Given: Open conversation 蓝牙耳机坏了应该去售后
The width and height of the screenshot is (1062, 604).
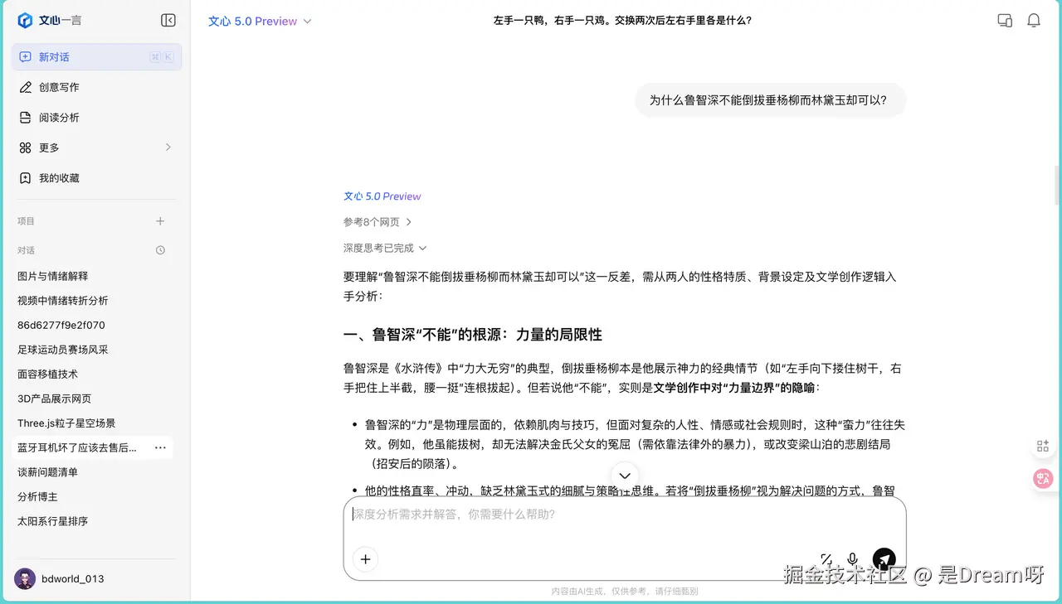Looking at the screenshot, I should (77, 447).
